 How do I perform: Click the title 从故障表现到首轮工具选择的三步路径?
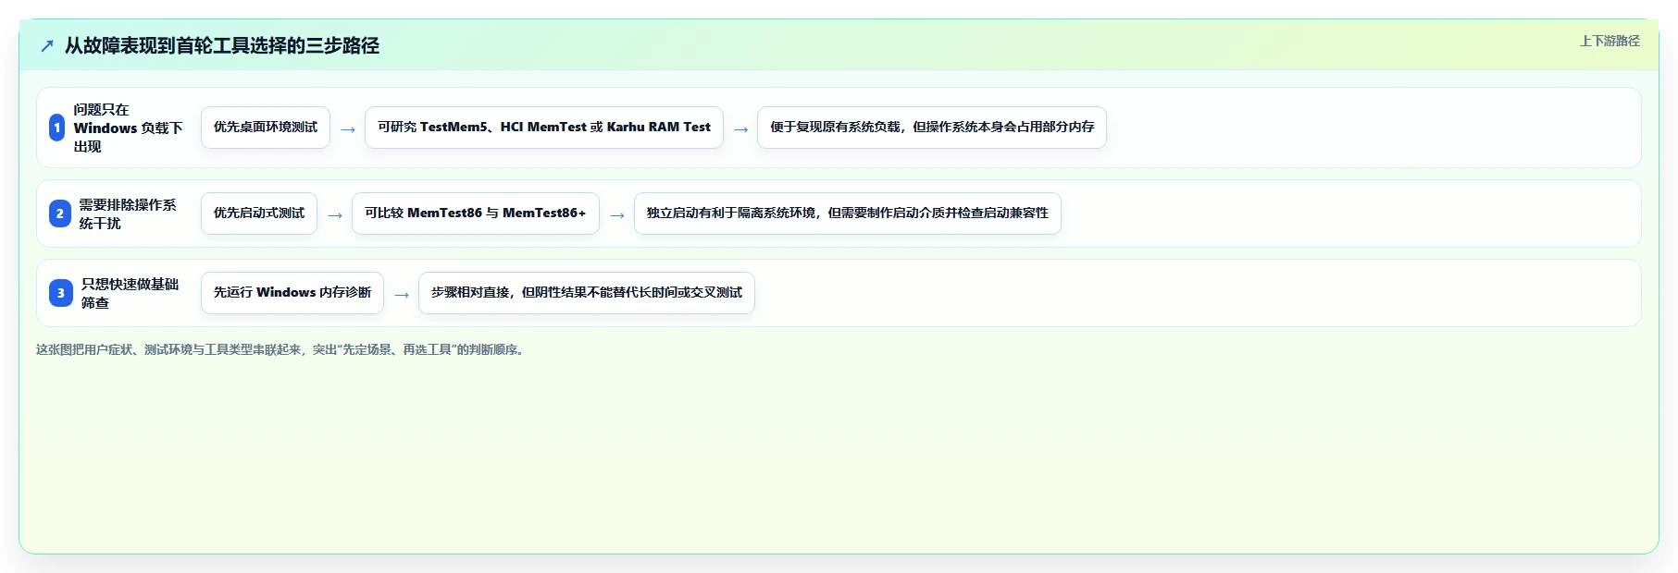pos(222,45)
